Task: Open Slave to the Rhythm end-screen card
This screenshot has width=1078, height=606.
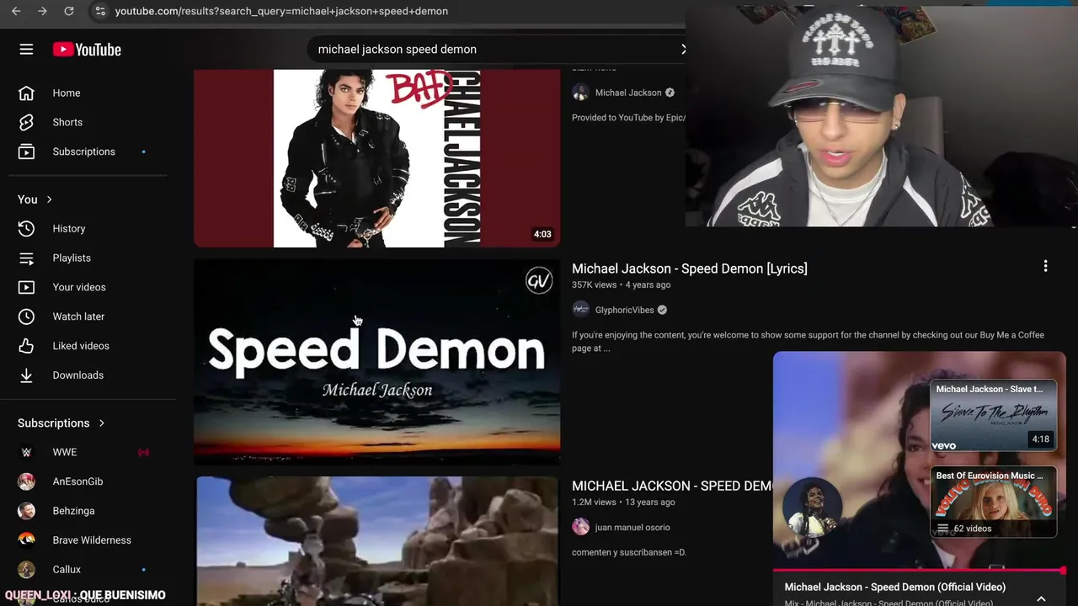Action: (x=993, y=416)
